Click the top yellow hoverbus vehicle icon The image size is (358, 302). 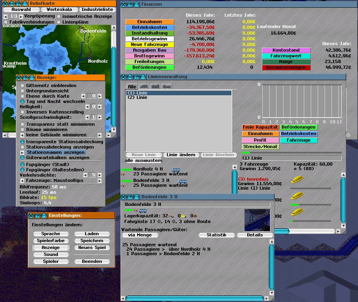click(x=297, y=179)
